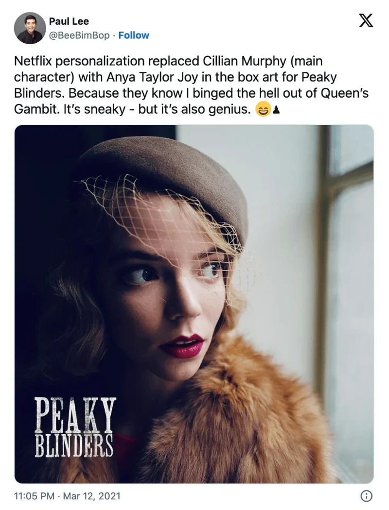The height and width of the screenshot is (510, 389).
Task: Click the Mar 12, 2021 date
Action: [x=91, y=496]
